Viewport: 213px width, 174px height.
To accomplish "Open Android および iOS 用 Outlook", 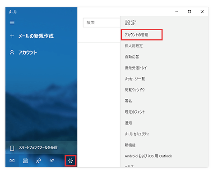I will (148, 156).
